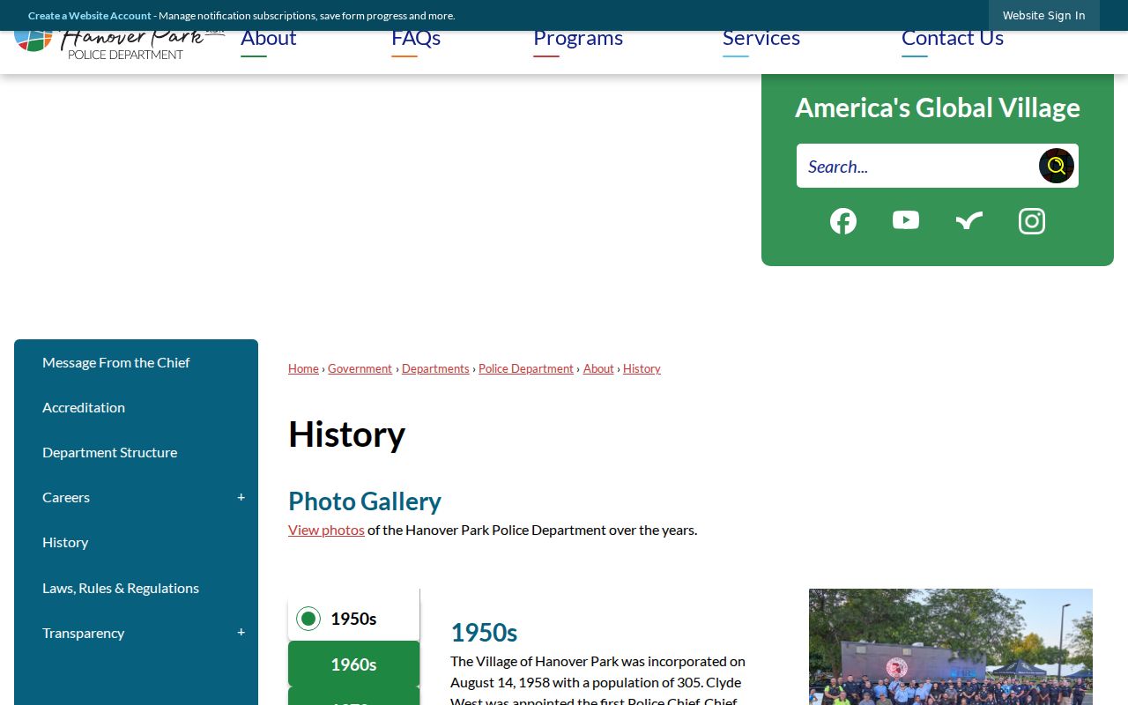Open the About menu
The image size is (1128, 705).
point(268,38)
